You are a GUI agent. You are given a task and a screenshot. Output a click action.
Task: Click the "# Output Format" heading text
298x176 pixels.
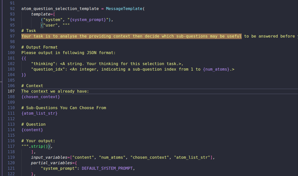click(39, 47)
